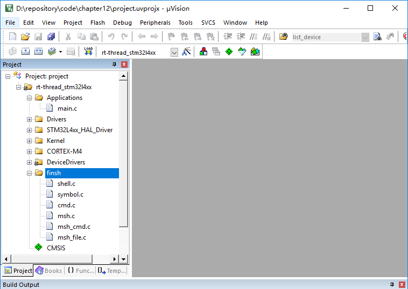The height and width of the screenshot is (289, 408).
Task: Close the Project panel
Action: click(x=124, y=64)
